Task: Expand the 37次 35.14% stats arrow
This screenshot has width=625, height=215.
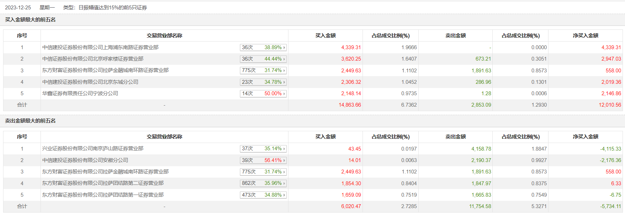Action: pos(284,149)
